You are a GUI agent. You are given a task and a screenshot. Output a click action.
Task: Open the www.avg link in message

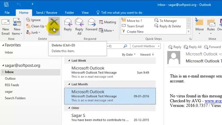(213, 101)
